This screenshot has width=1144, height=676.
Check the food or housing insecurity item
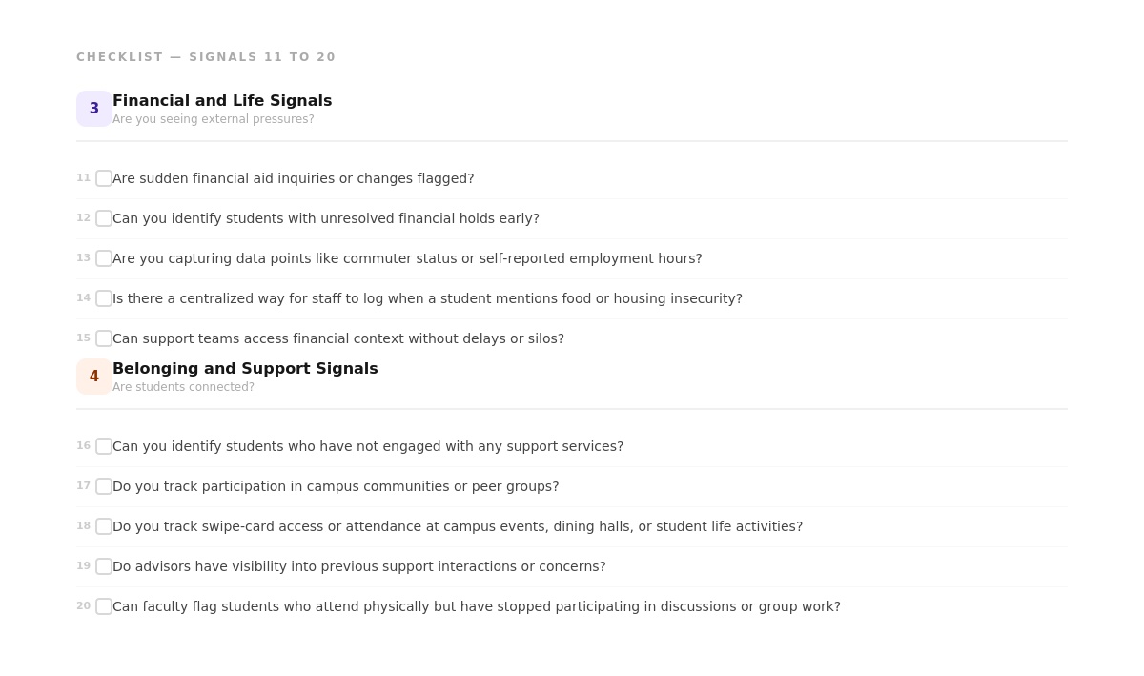(x=104, y=298)
